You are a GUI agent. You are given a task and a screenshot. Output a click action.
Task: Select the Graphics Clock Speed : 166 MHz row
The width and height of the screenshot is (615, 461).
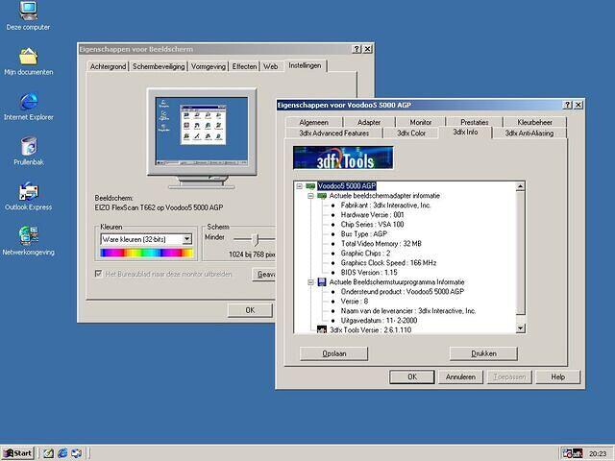[x=388, y=262]
